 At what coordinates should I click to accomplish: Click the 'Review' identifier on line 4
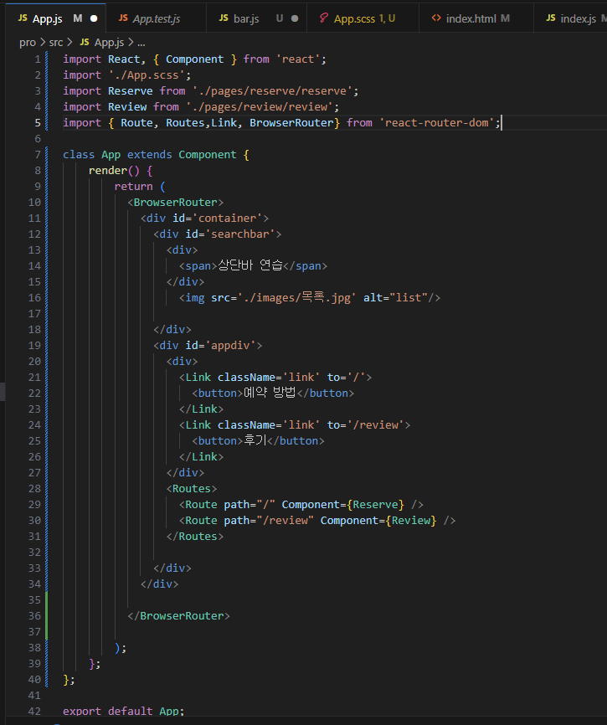click(x=127, y=107)
